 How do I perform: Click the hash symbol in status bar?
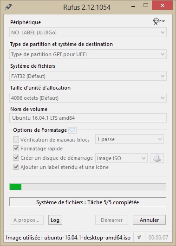tap(139, 237)
